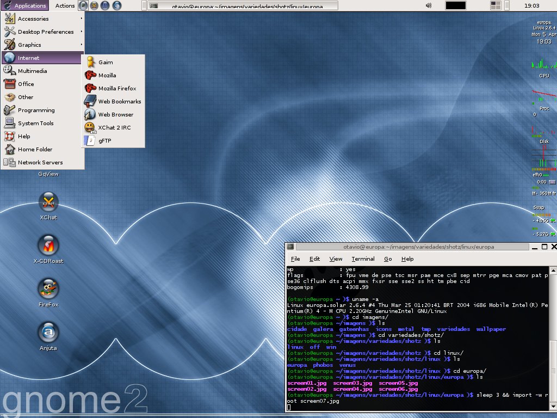
Task: Click the third round blue panel launcher
Action: (x=105, y=5)
